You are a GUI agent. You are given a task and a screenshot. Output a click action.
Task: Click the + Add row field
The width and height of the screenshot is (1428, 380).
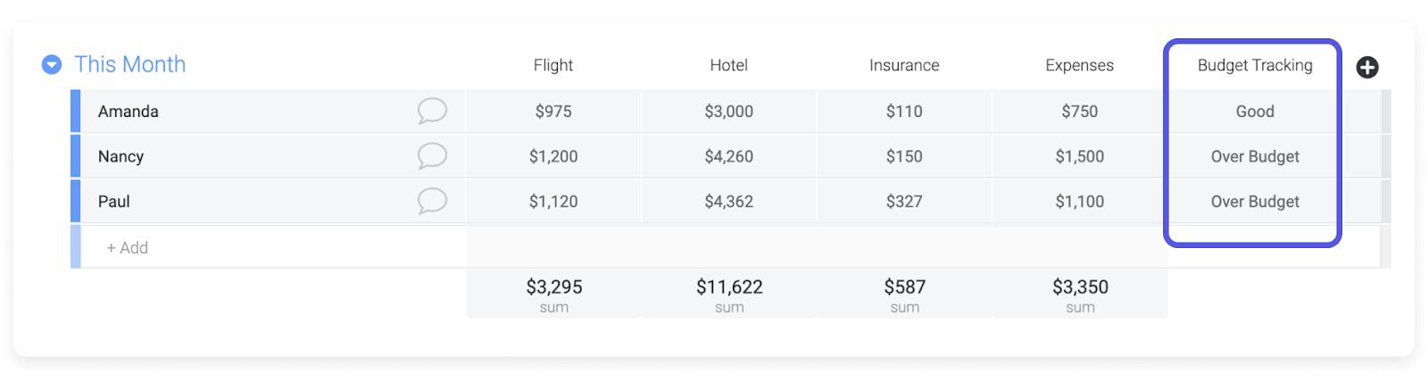click(x=273, y=247)
